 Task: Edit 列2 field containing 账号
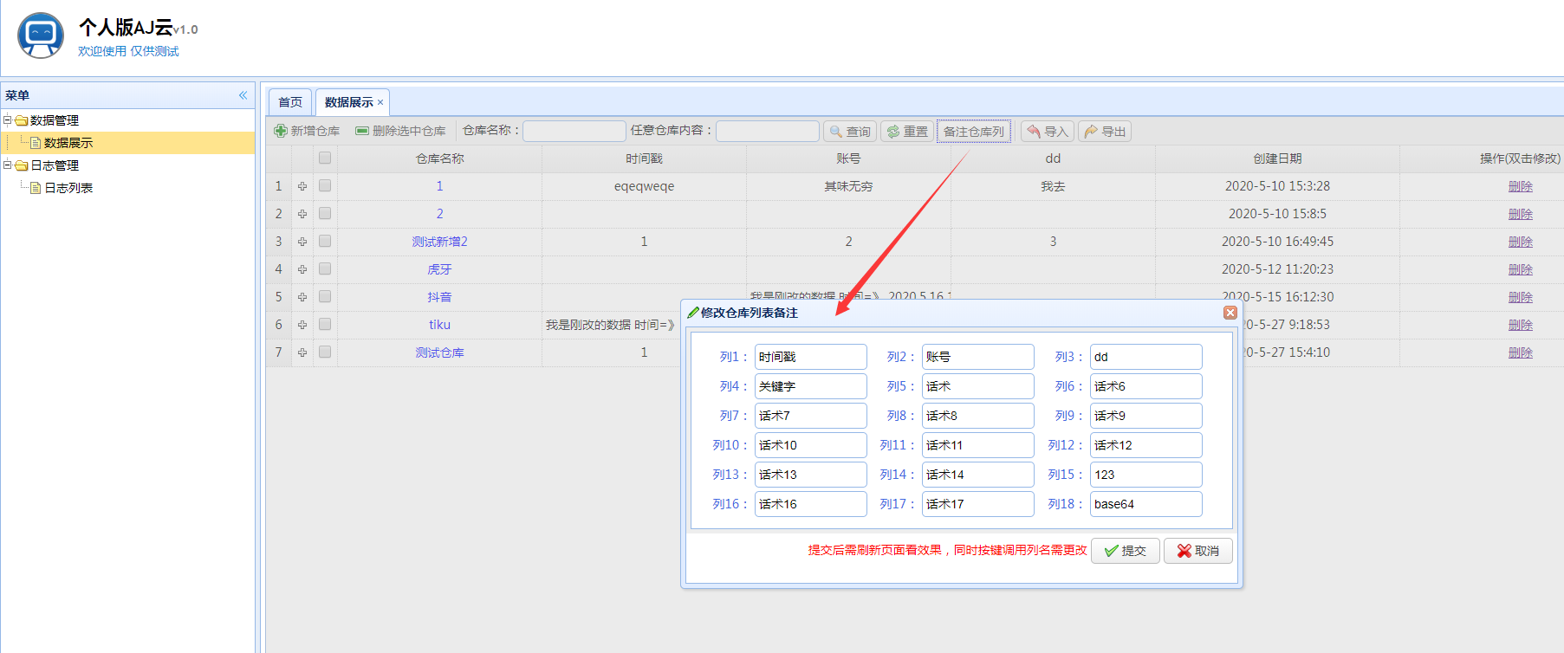coord(977,357)
